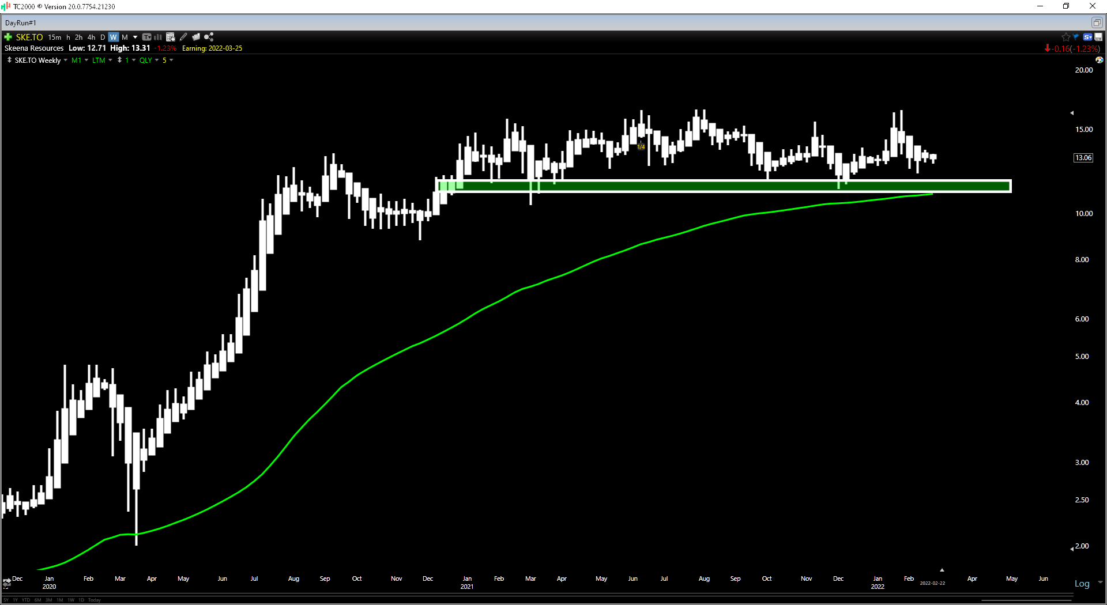Open the '5' indicator dropdown
The image size is (1107, 605).
point(171,60)
